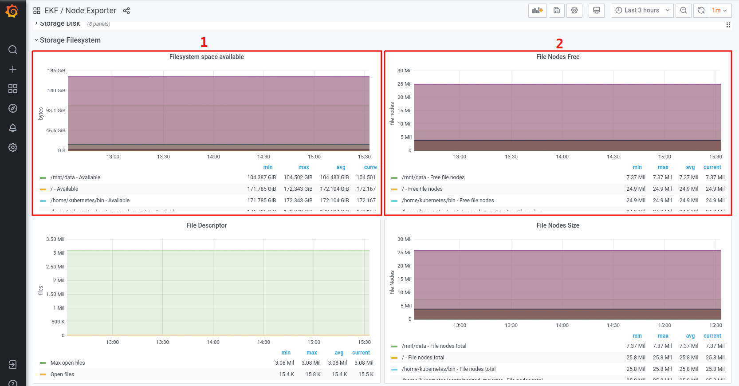Toggle the / - Available series
Image resolution: width=739 pixels, height=386 pixels.
(64, 189)
